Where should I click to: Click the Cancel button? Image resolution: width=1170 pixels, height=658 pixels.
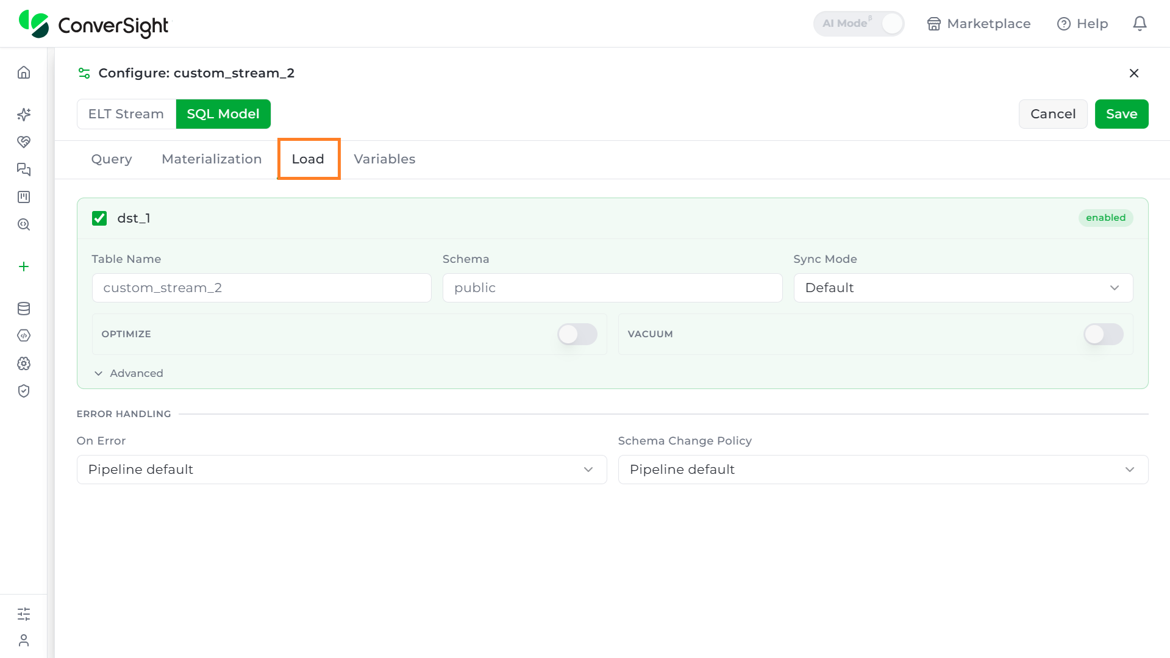click(x=1053, y=114)
